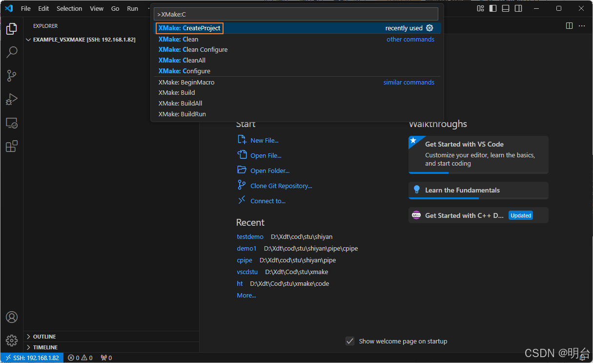Open the Manage gear in activity bar
This screenshot has height=363, width=593.
(x=12, y=340)
